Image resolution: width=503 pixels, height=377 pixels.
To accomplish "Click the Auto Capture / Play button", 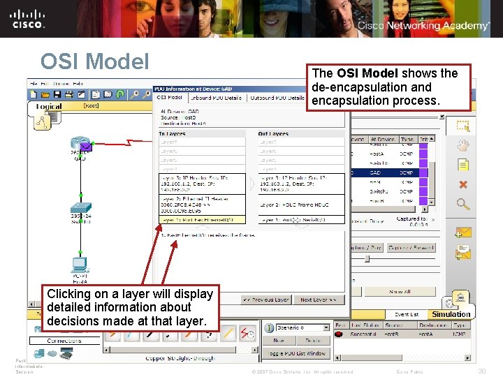I will [367, 247].
